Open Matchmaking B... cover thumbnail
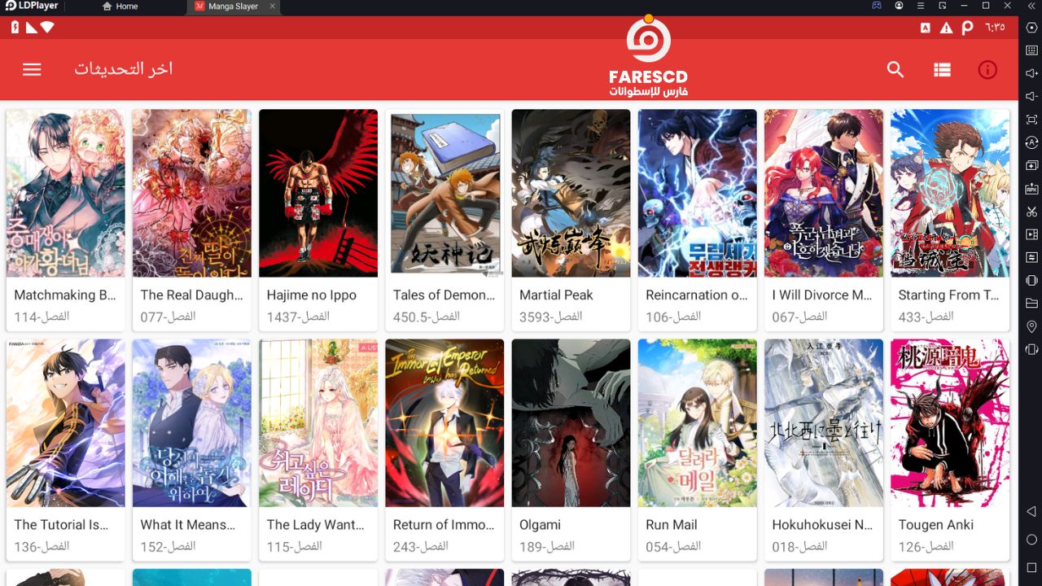The width and height of the screenshot is (1042, 586). tap(66, 193)
